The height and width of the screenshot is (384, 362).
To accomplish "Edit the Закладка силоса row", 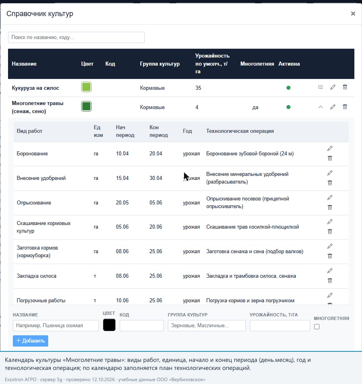I will (x=330, y=270).
